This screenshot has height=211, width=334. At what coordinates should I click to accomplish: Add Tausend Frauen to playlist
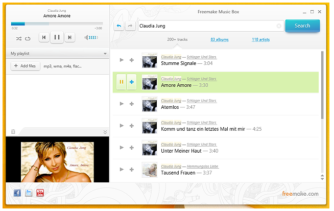(x=132, y=170)
